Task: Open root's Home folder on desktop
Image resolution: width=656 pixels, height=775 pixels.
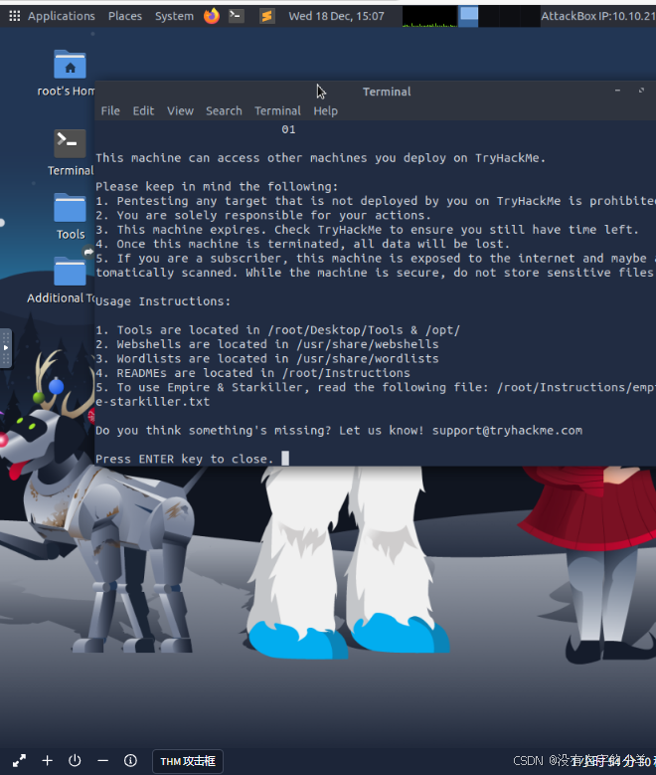Action: pyautogui.click(x=70, y=74)
